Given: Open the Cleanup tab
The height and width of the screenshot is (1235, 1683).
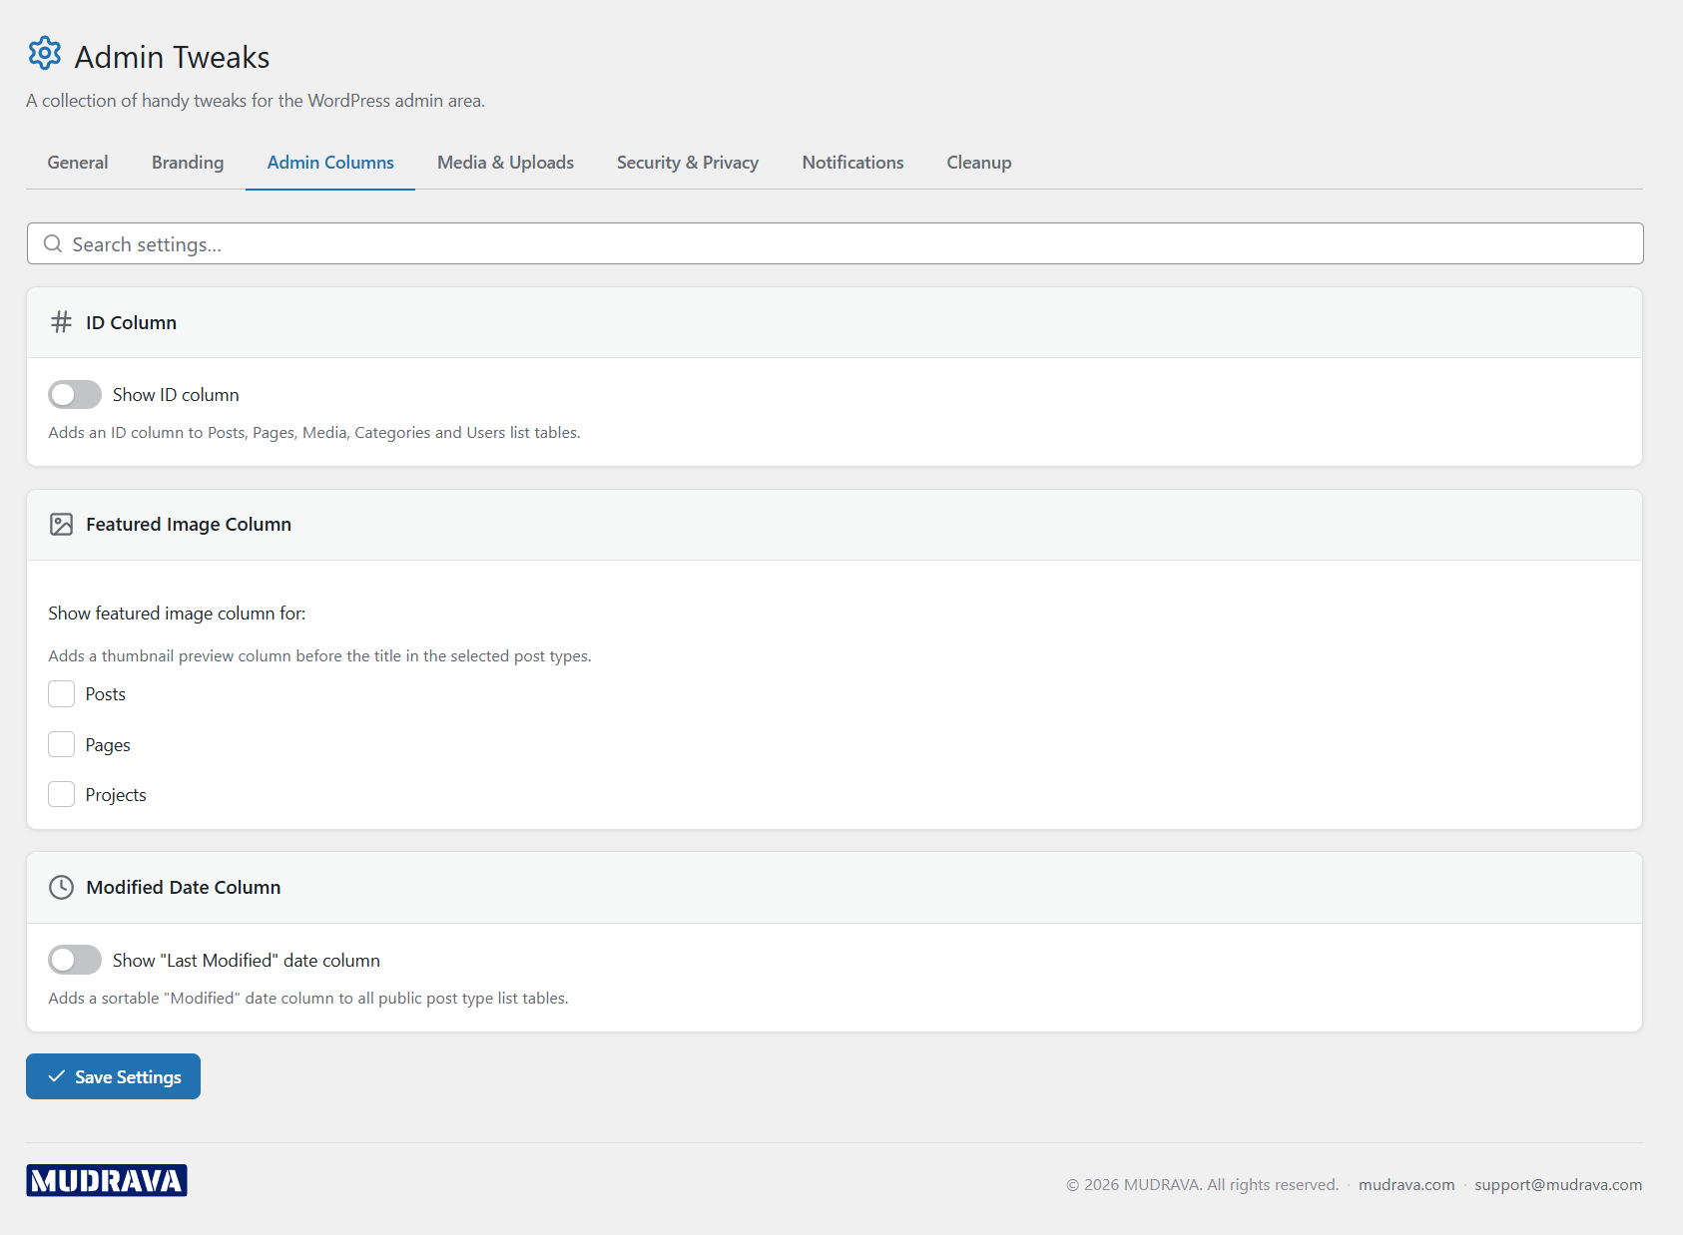Looking at the screenshot, I should pyautogui.click(x=978, y=162).
